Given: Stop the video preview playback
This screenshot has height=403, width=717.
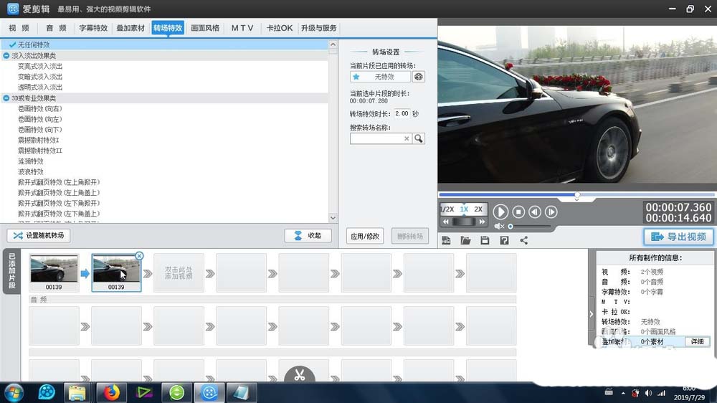Looking at the screenshot, I should (518, 212).
